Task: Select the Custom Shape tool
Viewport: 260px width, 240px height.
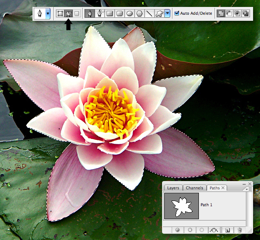Action: click(x=159, y=13)
